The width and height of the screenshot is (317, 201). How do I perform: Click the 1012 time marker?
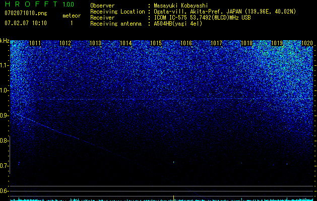[66, 43]
